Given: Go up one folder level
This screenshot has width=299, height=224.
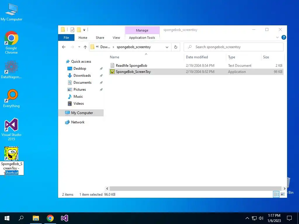Looking at the screenshot, I should point(85,47).
